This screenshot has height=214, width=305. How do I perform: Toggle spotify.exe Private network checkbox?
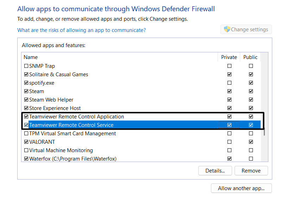coord(230,83)
